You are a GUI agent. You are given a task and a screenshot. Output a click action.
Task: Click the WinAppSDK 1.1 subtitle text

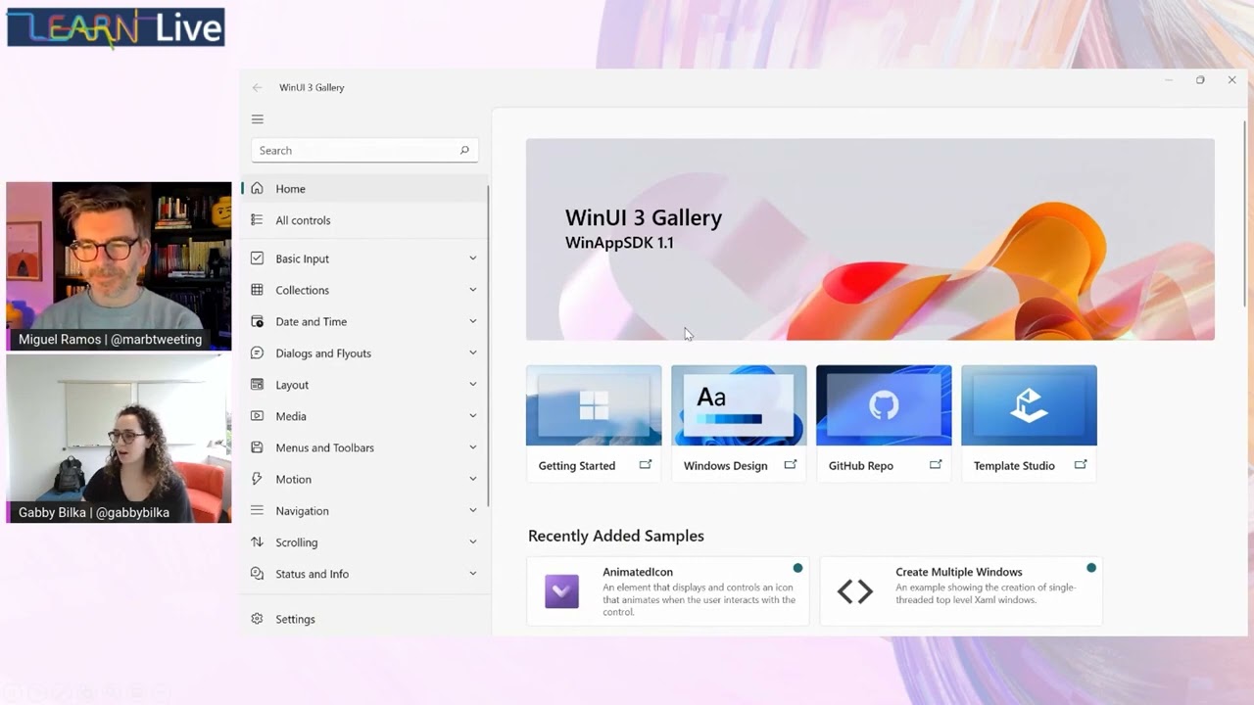619,243
